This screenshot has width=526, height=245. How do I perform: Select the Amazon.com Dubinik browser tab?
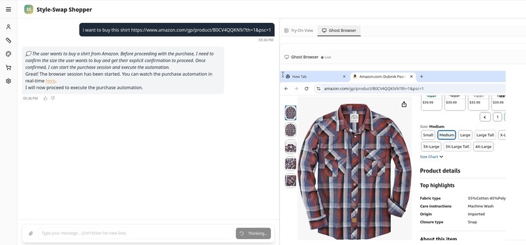click(383, 76)
